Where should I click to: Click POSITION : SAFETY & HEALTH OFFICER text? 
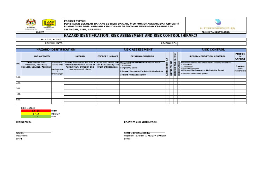click(145, 136)
